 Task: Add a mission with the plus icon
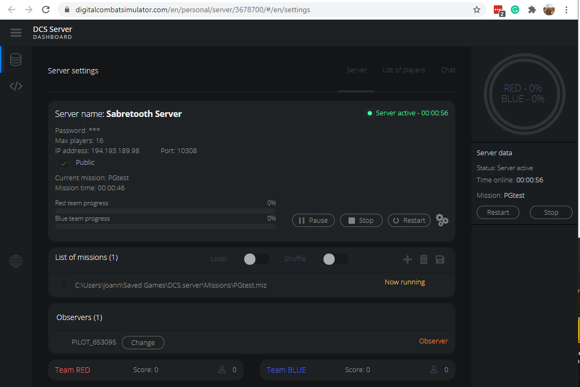pyautogui.click(x=407, y=259)
